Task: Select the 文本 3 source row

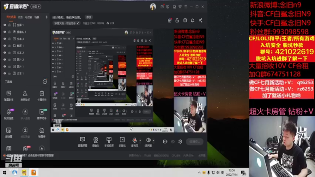Action: (x=25, y=39)
